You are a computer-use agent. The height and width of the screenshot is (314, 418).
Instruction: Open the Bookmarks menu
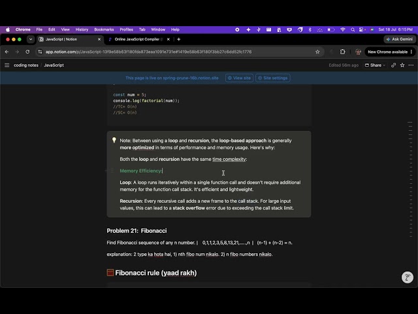pyautogui.click(x=104, y=29)
